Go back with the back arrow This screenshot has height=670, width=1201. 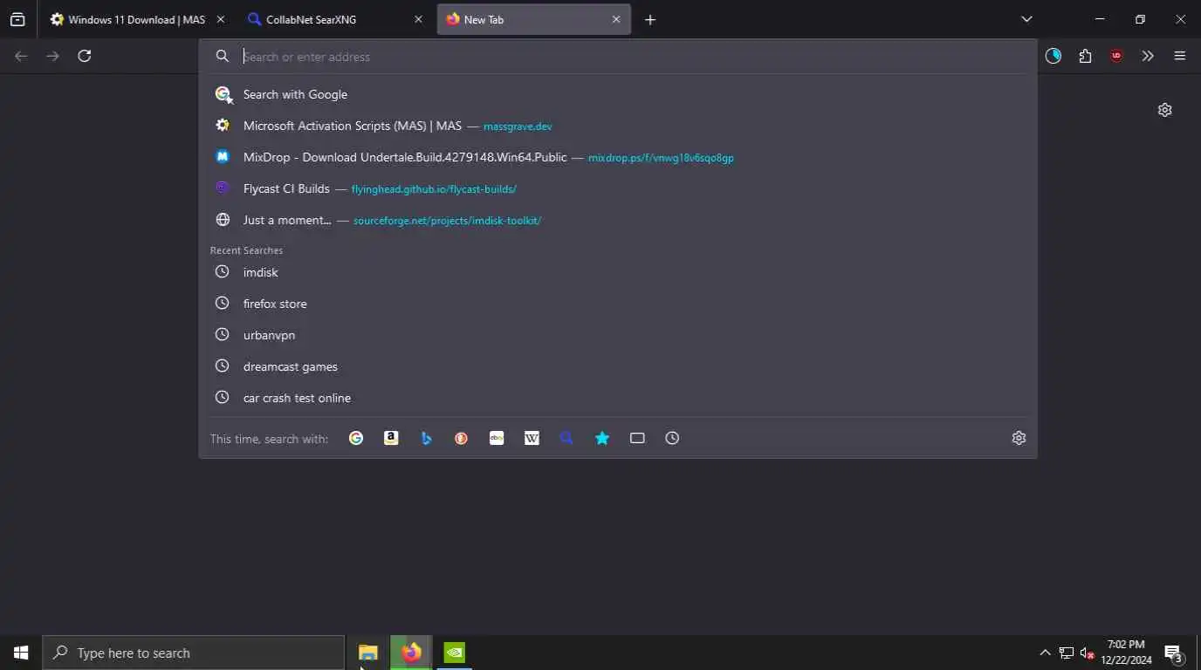21,56
